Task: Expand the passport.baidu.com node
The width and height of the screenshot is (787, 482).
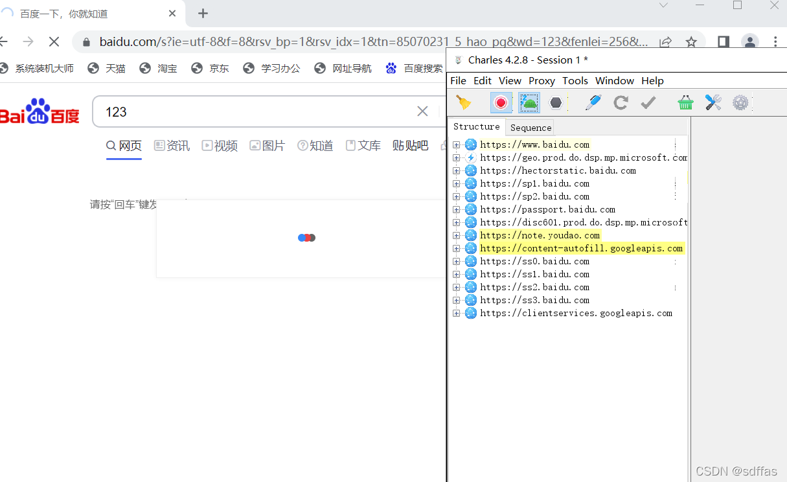Action: [x=457, y=209]
